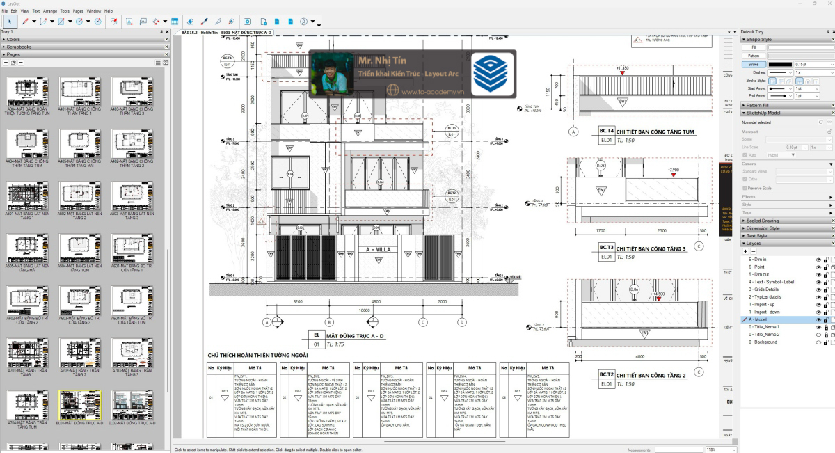
Task: Open the Arrange menu
Action: tap(50, 11)
